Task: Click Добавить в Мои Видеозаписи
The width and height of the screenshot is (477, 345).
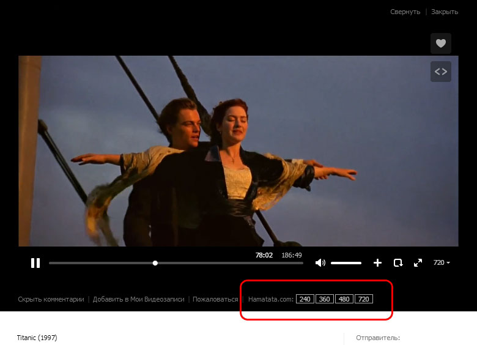Action: (x=138, y=299)
